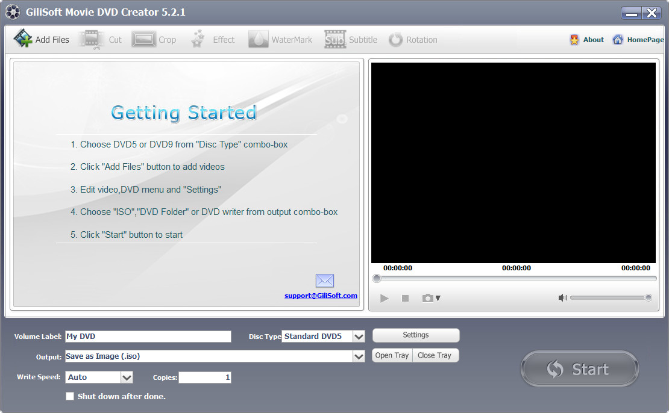Click step 5 Click Start instruction text
The height and width of the screenshot is (413, 669).
point(127,234)
